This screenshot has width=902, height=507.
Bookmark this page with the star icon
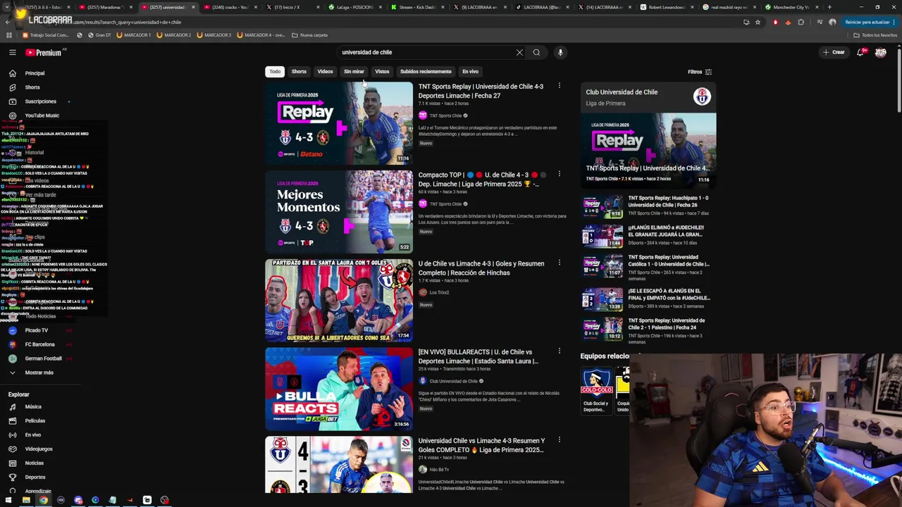click(758, 22)
